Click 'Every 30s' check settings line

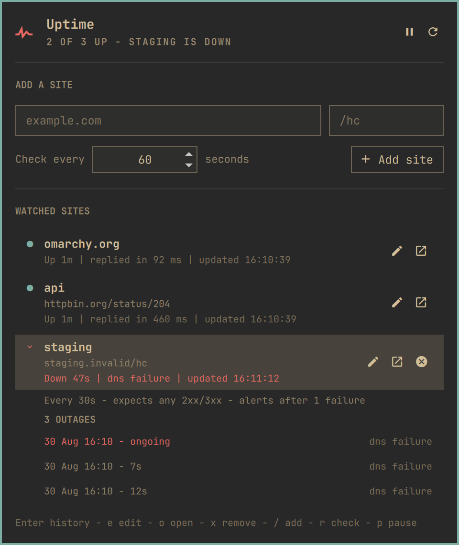pos(205,401)
